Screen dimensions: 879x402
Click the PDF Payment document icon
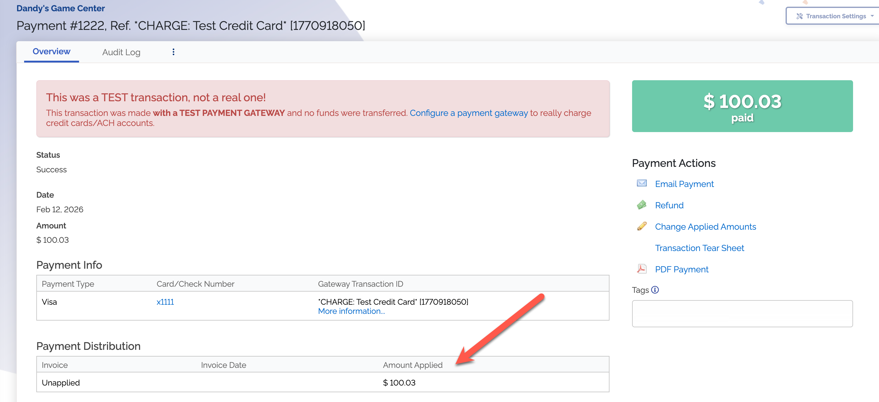click(642, 269)
